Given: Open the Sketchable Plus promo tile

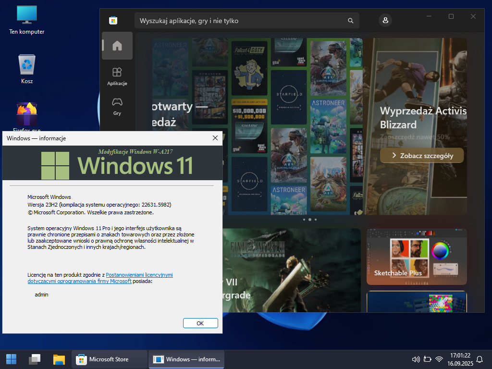Looking at the screenshot, I should coord(416,257).
